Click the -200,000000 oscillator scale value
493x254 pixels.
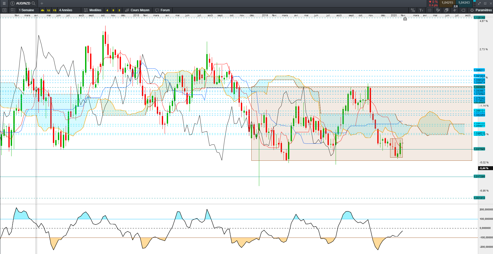pyautogui.click(x=486, y=247)
